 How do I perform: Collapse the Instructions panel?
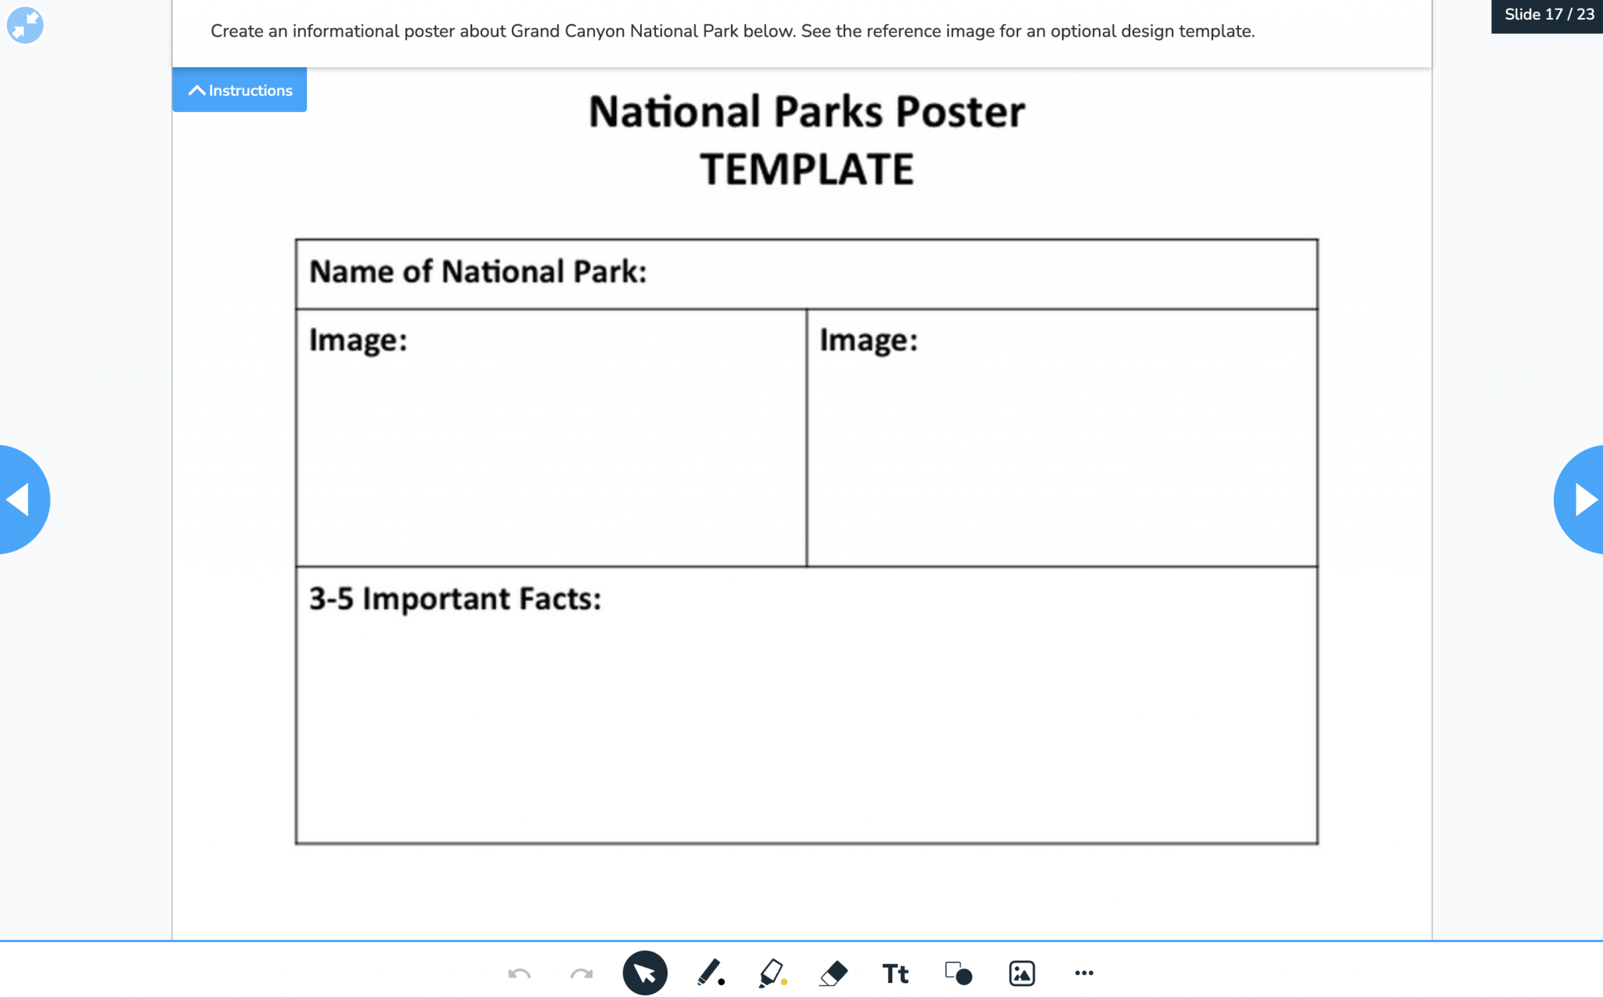pyautogui.click(x=239, y=89)
